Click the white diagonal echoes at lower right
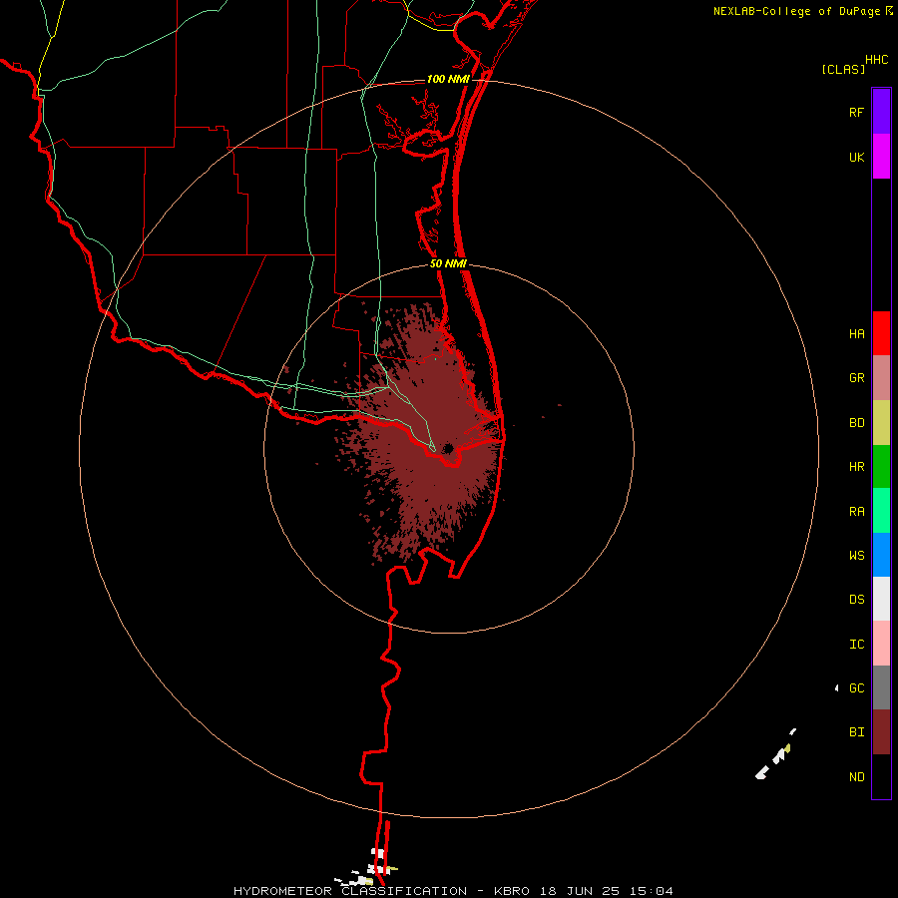Viewport: 898px width, 898px height. coord(776,755)
